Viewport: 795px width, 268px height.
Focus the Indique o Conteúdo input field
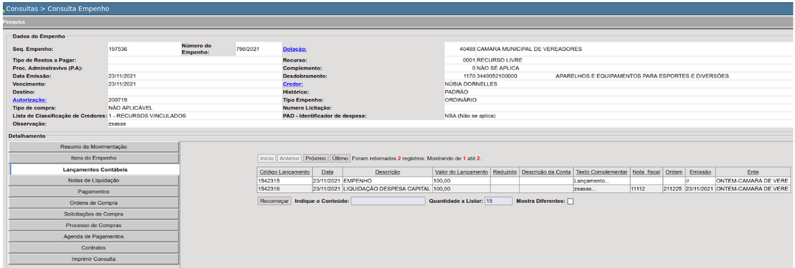click(388, 201)
